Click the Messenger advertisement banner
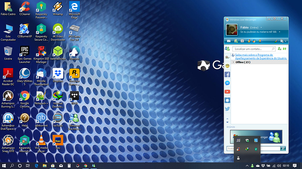The height and width of the screenshot is (169, 302). [256, 137]
